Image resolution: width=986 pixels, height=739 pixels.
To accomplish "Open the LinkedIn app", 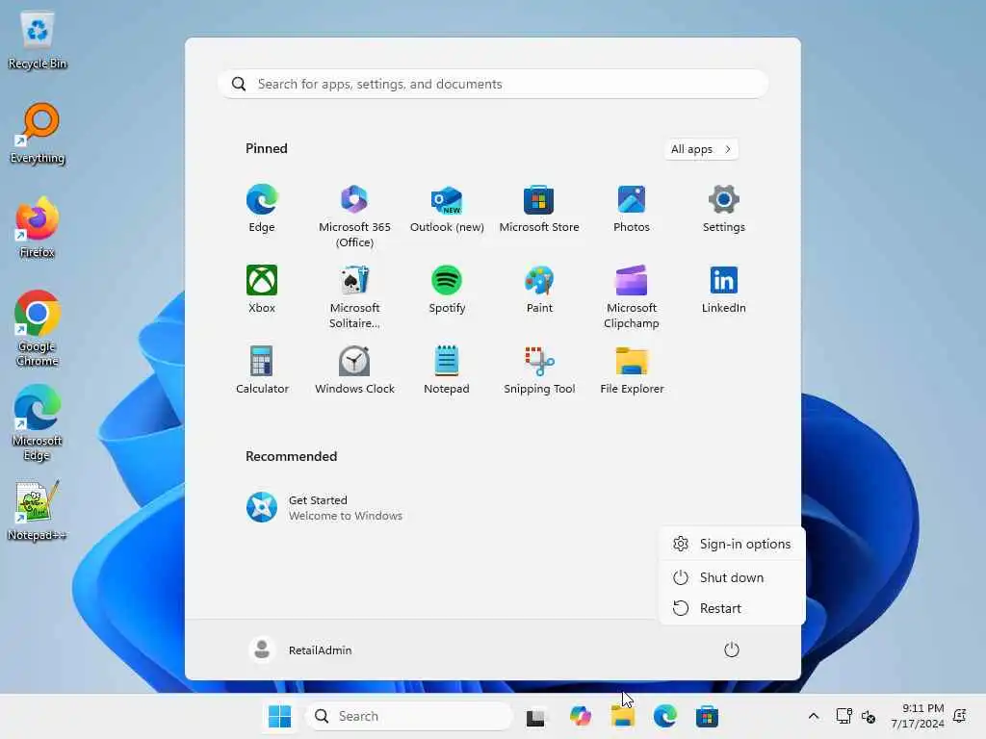I will coord(724,290).
